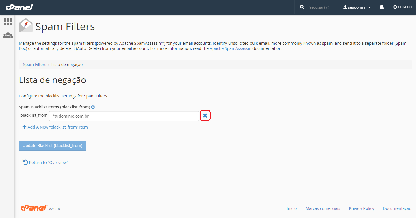
Task: Go to Spam Filters breadcrumb
Action: coord(35,65)
